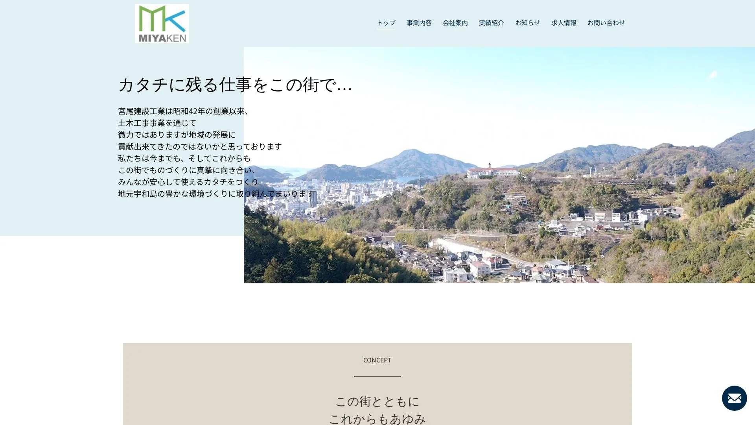Open the mail contact floating button

click(734, 398)
